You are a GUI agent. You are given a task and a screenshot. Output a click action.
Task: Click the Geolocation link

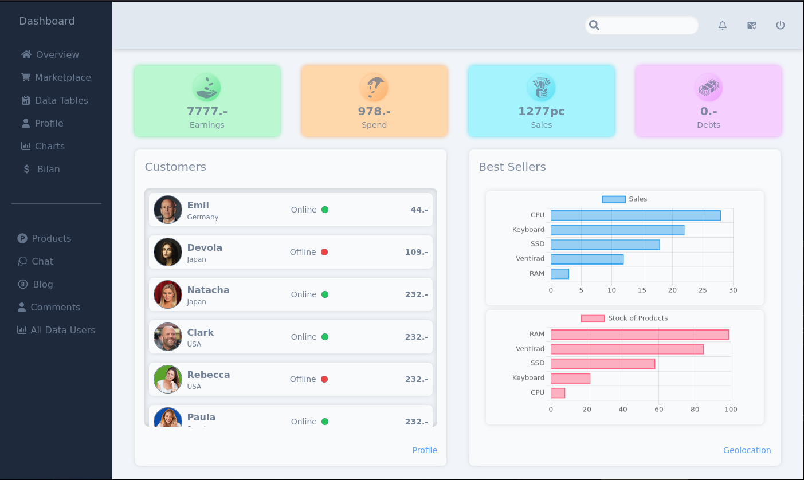(747, 450)
